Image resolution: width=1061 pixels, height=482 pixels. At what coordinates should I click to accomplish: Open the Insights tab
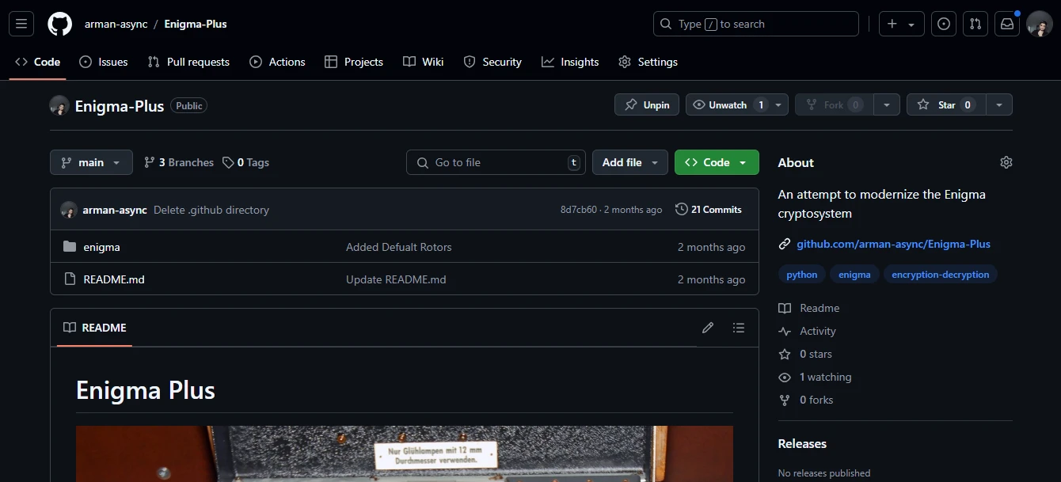click(570, 62)
